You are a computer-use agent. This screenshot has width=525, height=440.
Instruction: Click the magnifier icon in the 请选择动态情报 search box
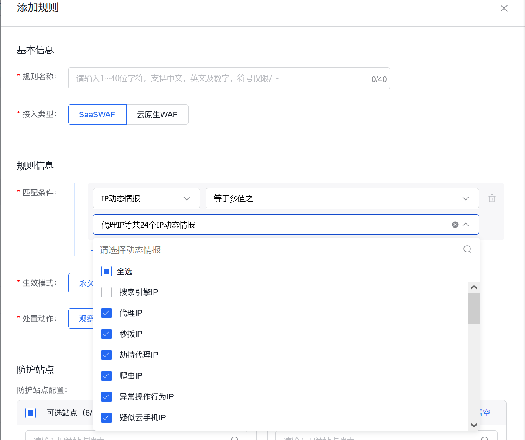467,249
